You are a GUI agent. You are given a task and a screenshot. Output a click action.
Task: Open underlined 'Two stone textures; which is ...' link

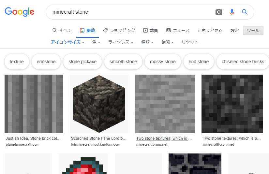164,138
